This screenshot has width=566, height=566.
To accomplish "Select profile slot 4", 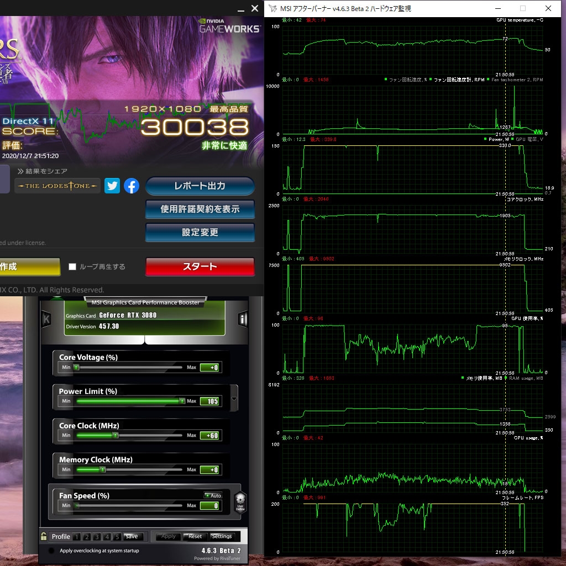I will (107, 536).
